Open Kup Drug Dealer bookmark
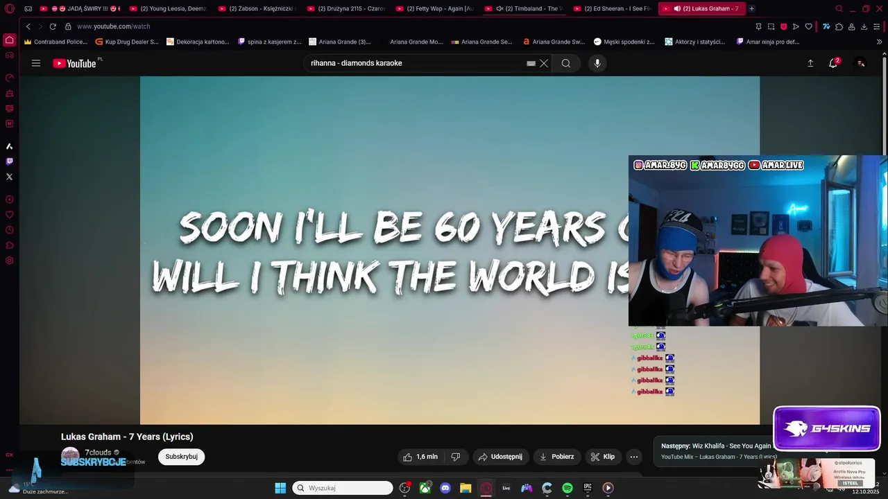Image resolution: width=888 pixels, height=499 pixels. tap(127, 42)
